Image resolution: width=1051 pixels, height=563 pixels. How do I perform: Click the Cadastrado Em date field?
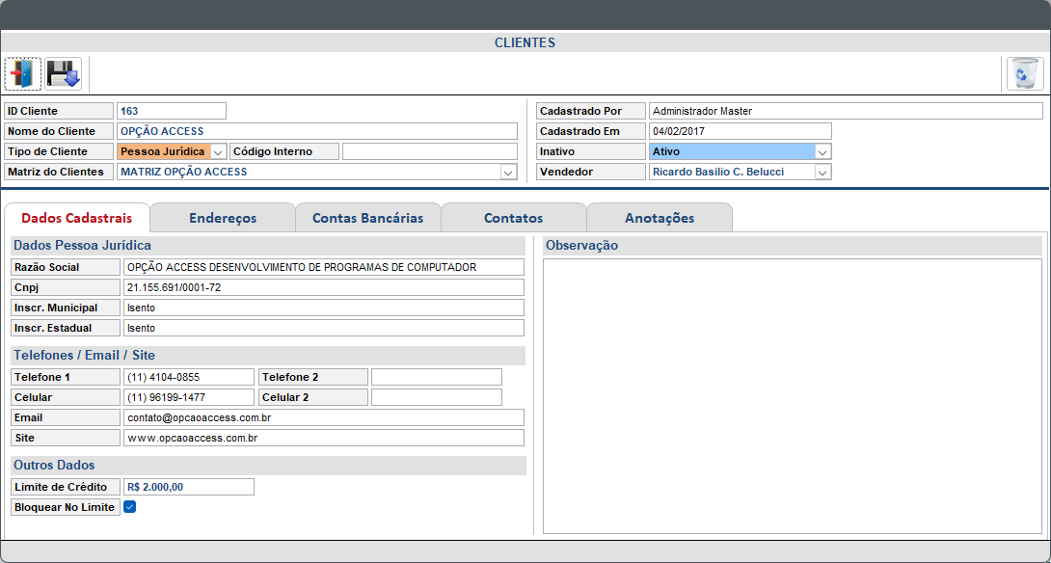740,131
